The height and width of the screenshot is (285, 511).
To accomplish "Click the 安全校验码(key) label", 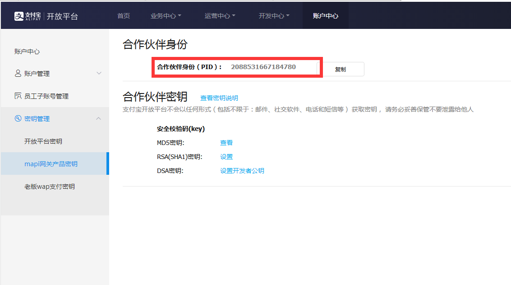I will pyautogui.click(x=181, y=129).
